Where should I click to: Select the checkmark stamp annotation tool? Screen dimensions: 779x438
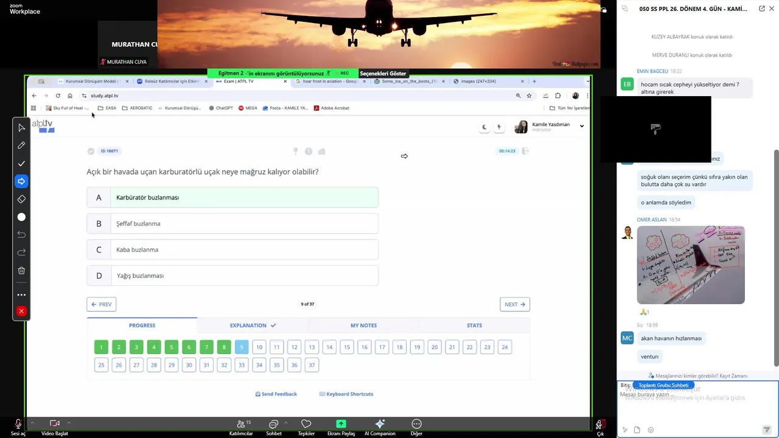[x=21, y=164]
